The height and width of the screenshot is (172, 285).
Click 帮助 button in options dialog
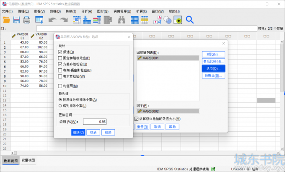click(108, 132)
